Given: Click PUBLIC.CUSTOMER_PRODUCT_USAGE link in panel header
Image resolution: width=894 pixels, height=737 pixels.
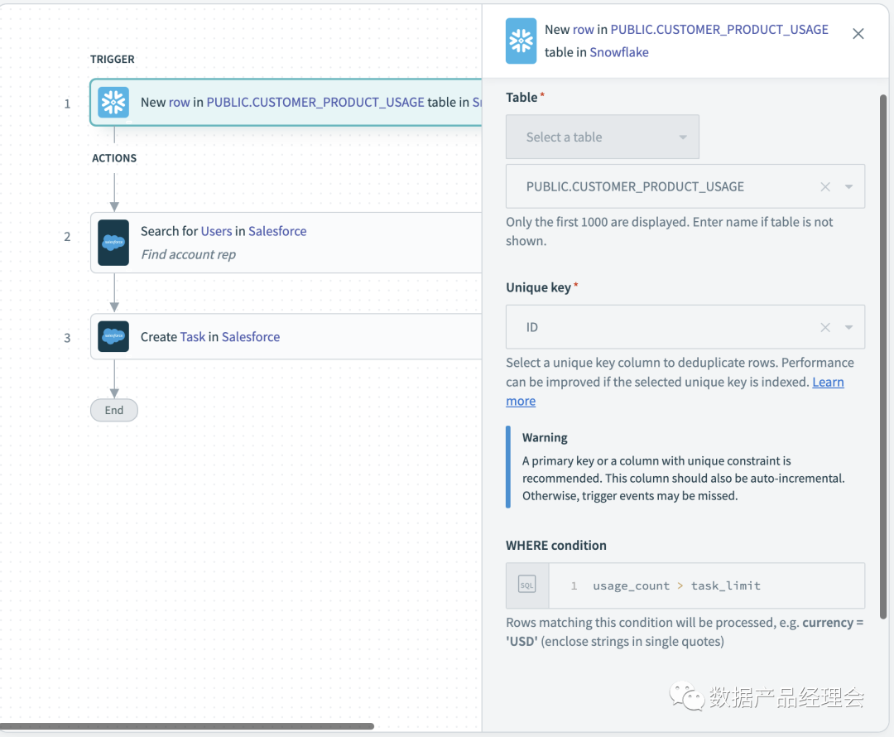Looking at the screenshot, I should (719, 30).
